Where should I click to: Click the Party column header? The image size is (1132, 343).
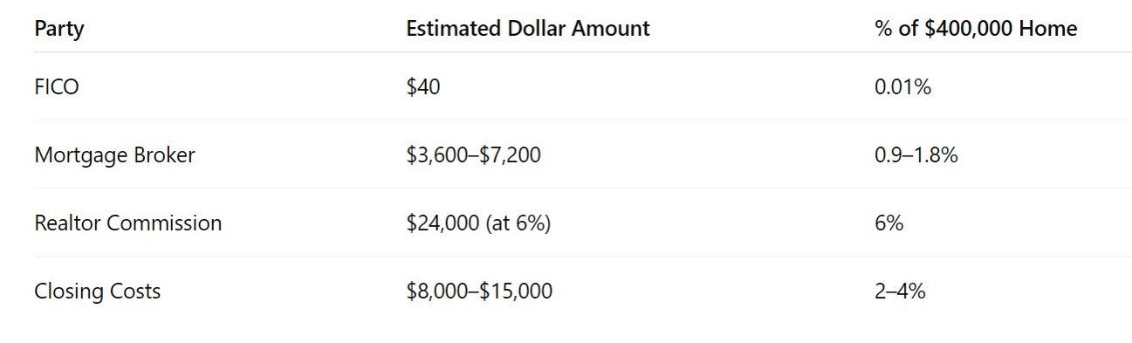(58, 29)
